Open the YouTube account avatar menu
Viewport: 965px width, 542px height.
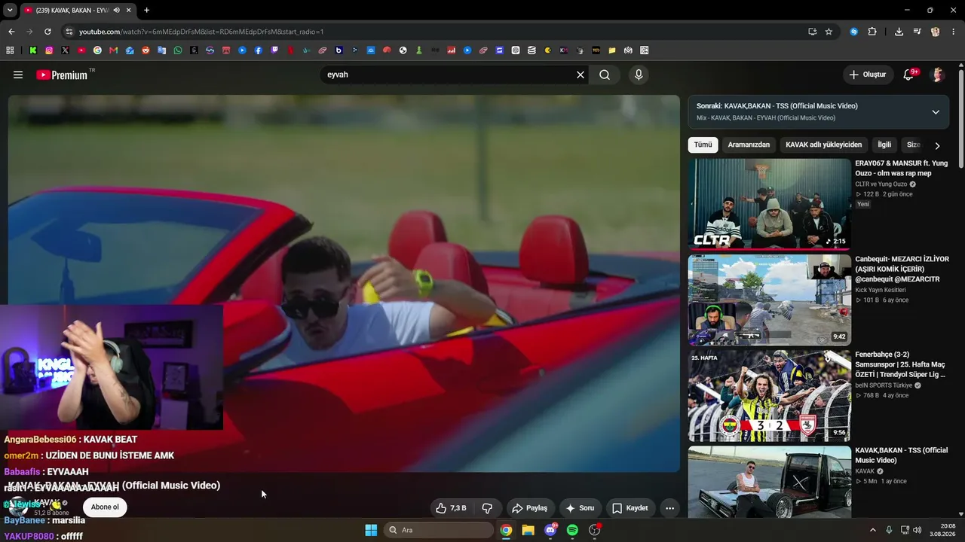tap(938, 75)
